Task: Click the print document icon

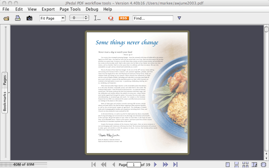Action: [18, 18]
